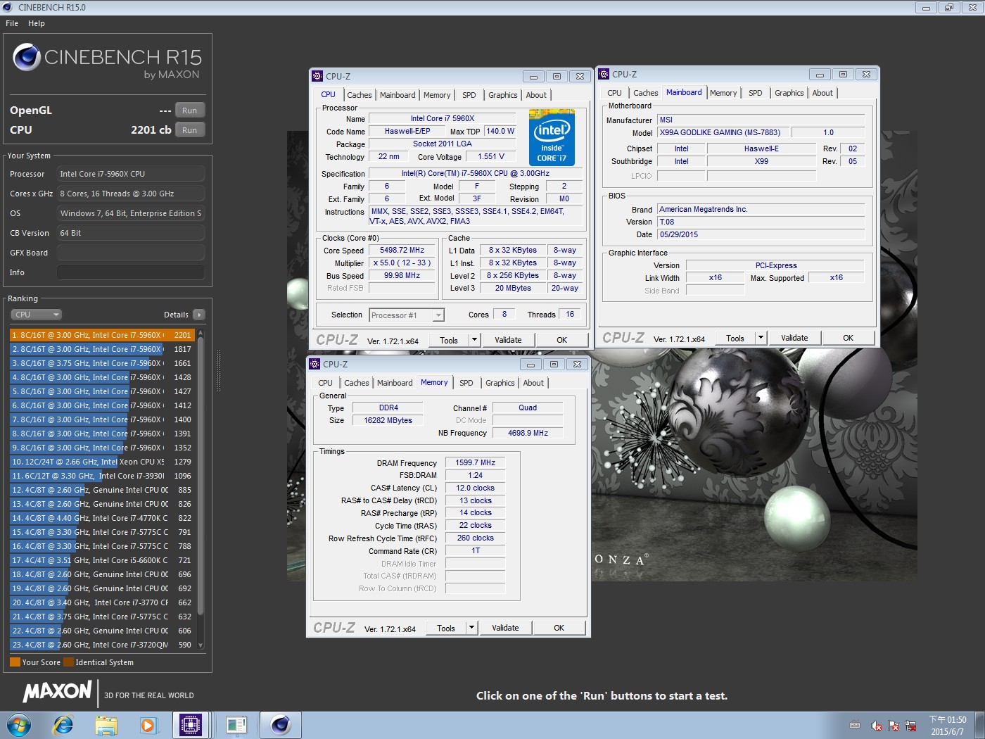This screenshot has height=739, width=985.
Task: Open About tab in Memory window
Action: 533,383
